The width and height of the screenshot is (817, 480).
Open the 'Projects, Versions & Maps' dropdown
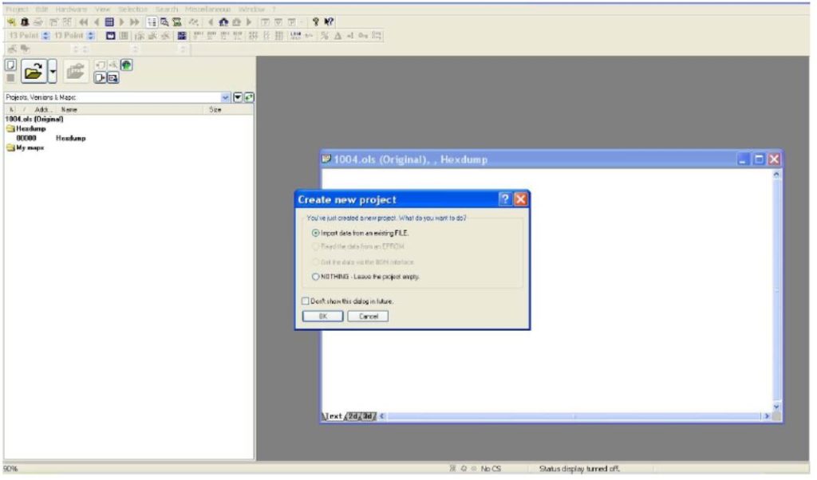[226, 97]
